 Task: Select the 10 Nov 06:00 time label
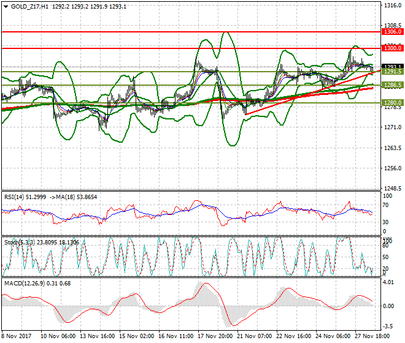tap(58, 336)
